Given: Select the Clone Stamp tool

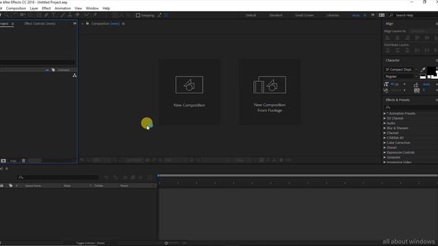Looking at the screenshot, I should click(x=70, y=15).
